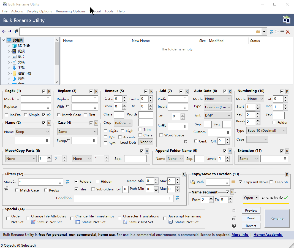This screenshot has width=294, height=248.
Task: Open the Extension dropdown showing Same
Action: (x=249, y=159)
